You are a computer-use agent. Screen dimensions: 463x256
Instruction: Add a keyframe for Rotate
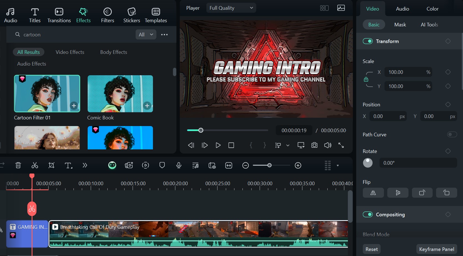448,151
